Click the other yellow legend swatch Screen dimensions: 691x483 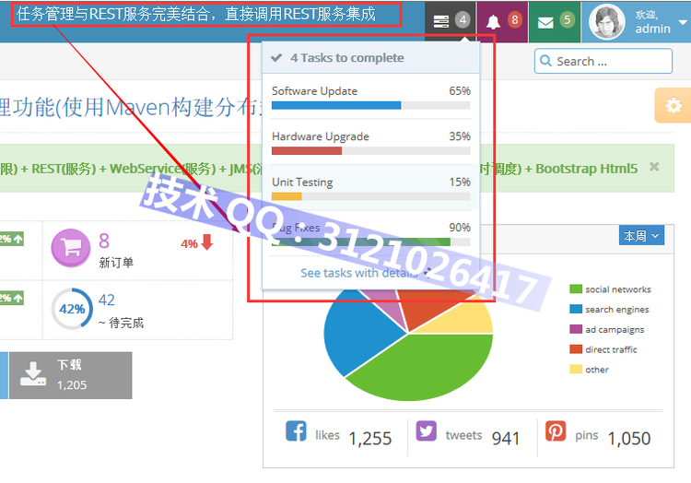pos(576,370)
